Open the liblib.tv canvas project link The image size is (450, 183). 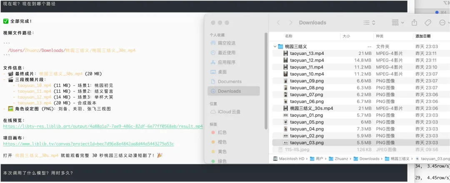(88, 144)
